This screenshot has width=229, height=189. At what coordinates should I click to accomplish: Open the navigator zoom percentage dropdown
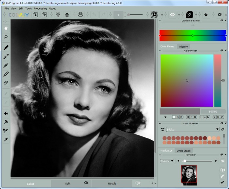167,161
